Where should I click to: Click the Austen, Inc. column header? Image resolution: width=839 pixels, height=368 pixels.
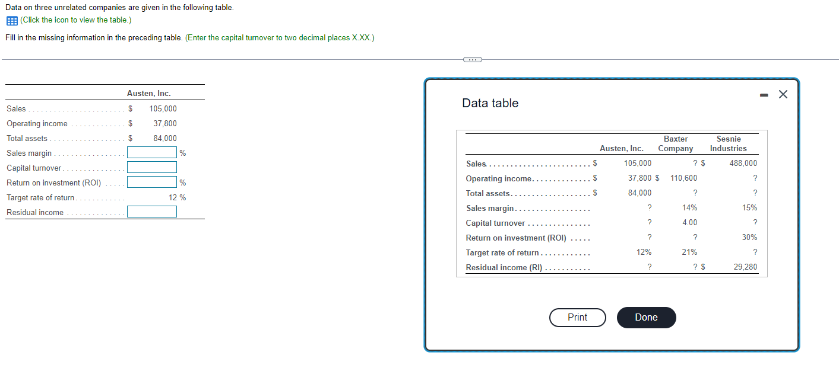click(x=622, y=148)
